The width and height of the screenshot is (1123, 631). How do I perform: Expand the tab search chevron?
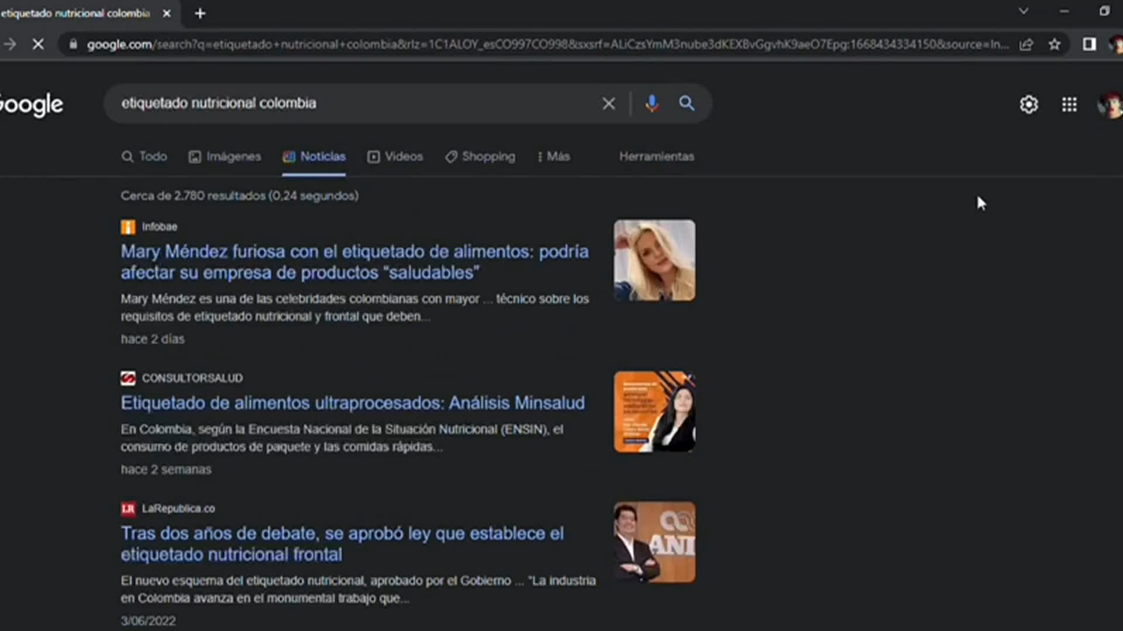pos(1023,11)
